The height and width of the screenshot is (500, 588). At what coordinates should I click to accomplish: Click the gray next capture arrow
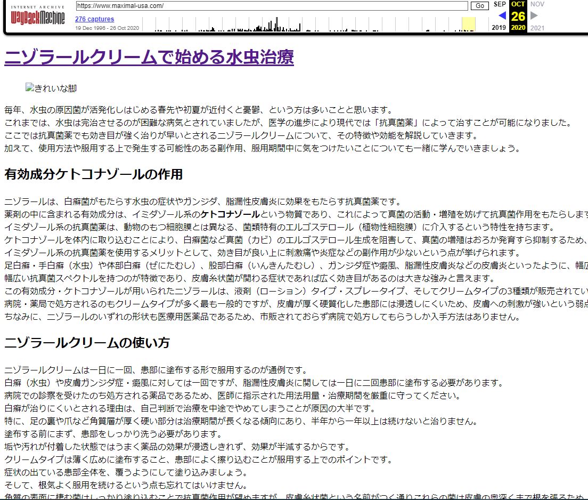click(534, 15)
